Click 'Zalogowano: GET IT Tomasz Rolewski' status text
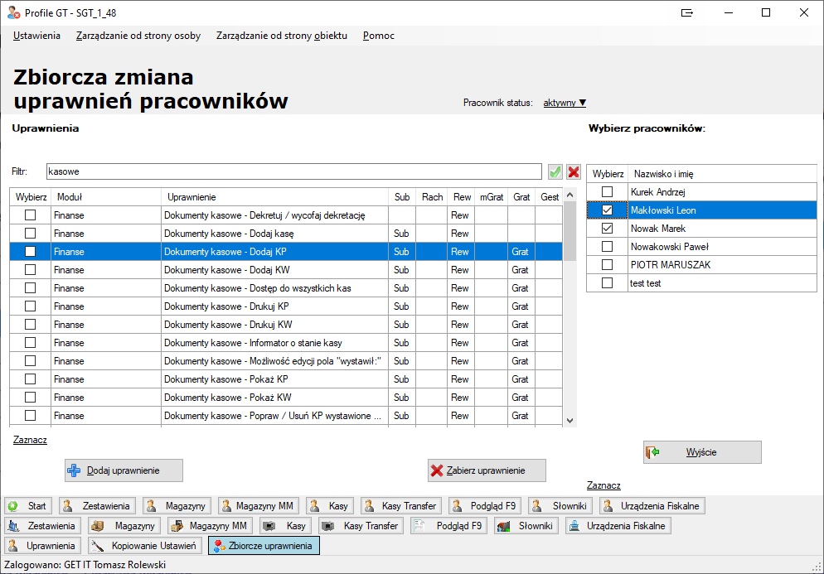This screenshot has width=824, height=574. 85,565
